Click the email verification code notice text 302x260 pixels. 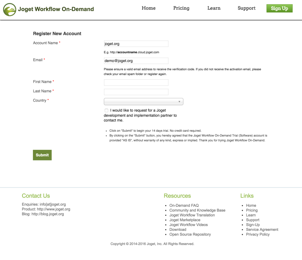pos(182,72)
